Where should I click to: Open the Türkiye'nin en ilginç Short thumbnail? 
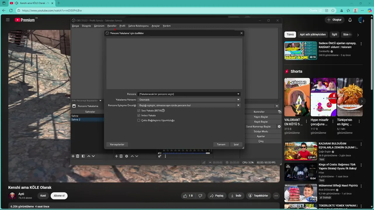click(x=350, y=97)
